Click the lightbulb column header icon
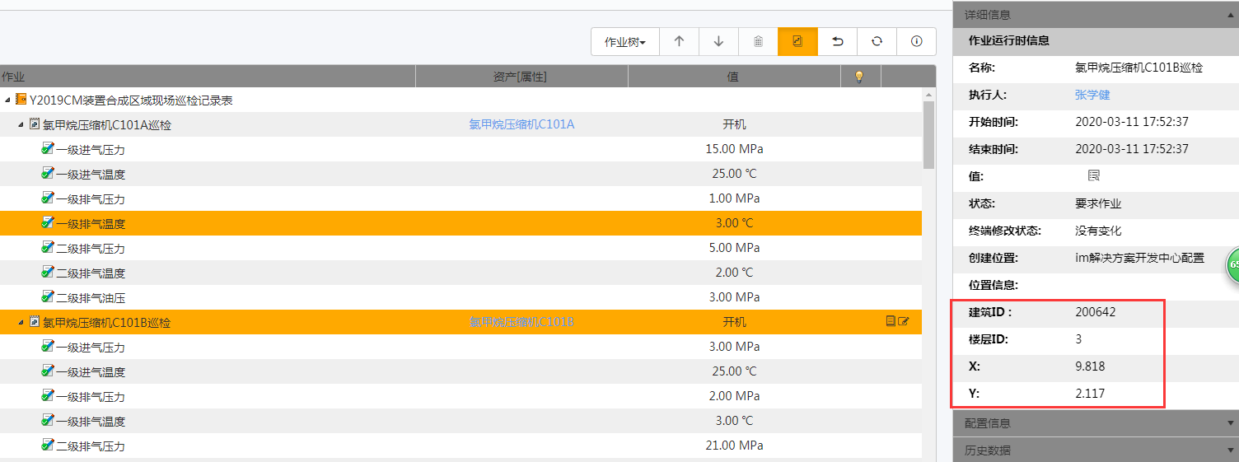1239x462 pixels. [859, 77]
